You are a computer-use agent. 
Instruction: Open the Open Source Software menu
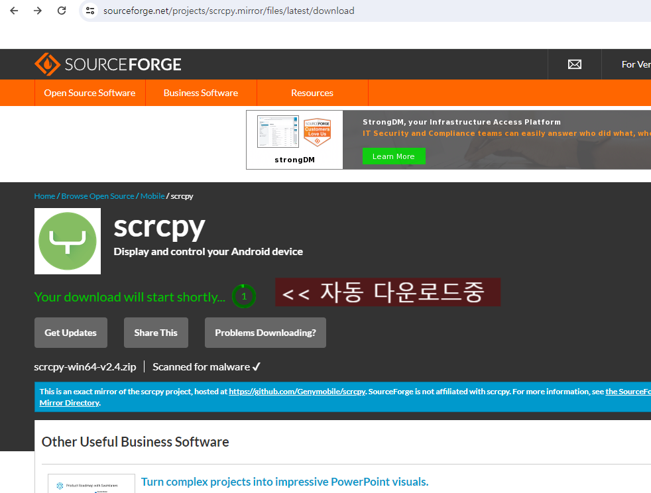(x=89, y=93)
